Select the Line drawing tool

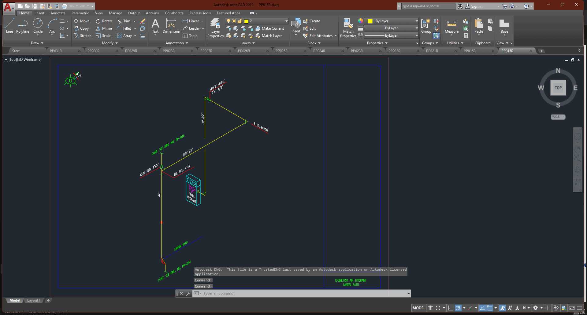point(9,26)
